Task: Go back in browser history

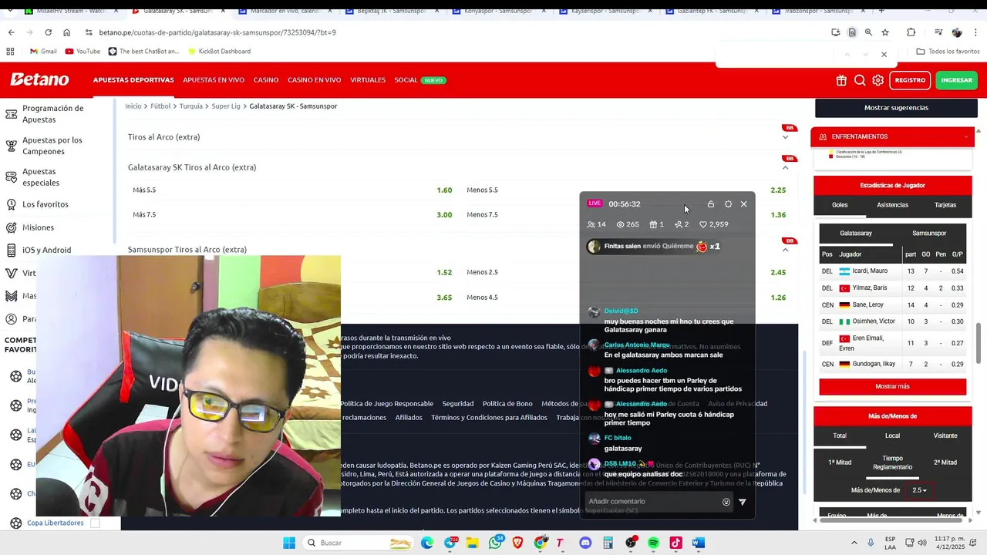Action: tap(11, 32)
